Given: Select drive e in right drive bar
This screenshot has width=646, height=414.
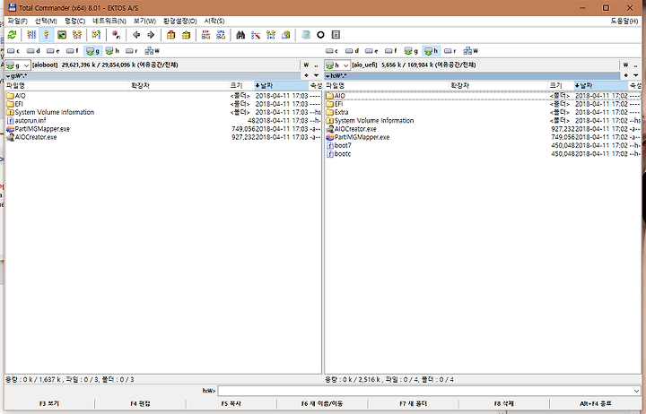Looking at the screenshot, I should [x=371, y=51].
